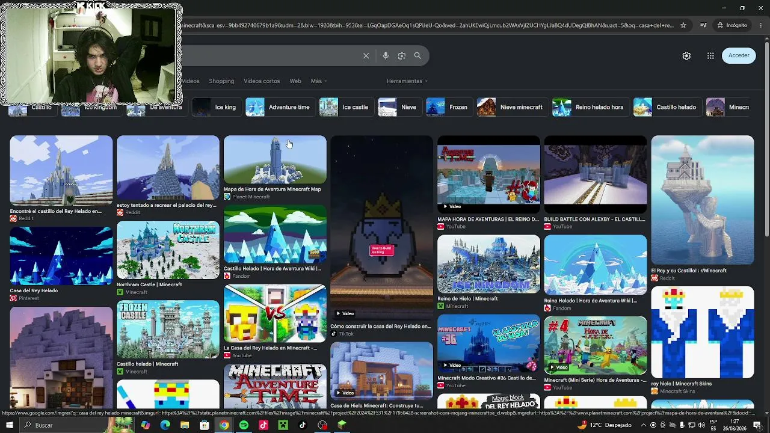Start a voice search with the microphone
The height and width of the screenshot is (433, 770).
point(386,56)
